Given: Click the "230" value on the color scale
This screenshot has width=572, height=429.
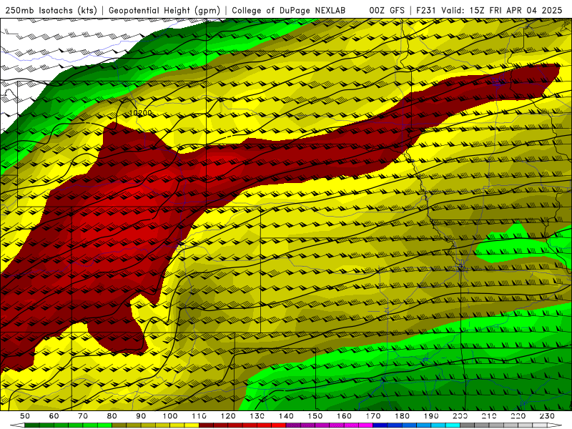Looking at the screenshot, I should (x=547, y=416).
